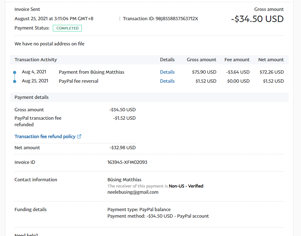
Task: Open Details for PayPal fee reversal
Action: 167,81
